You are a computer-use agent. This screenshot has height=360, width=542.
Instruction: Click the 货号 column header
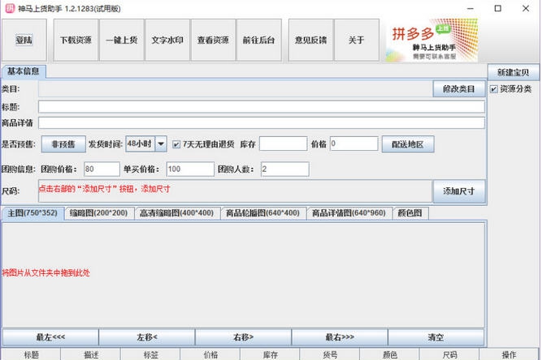(x=330, y=354)
